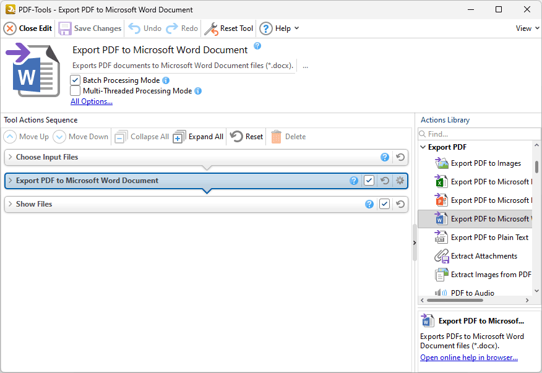Click the Move Up button
The image size is (542, 373).
point(26,137)
